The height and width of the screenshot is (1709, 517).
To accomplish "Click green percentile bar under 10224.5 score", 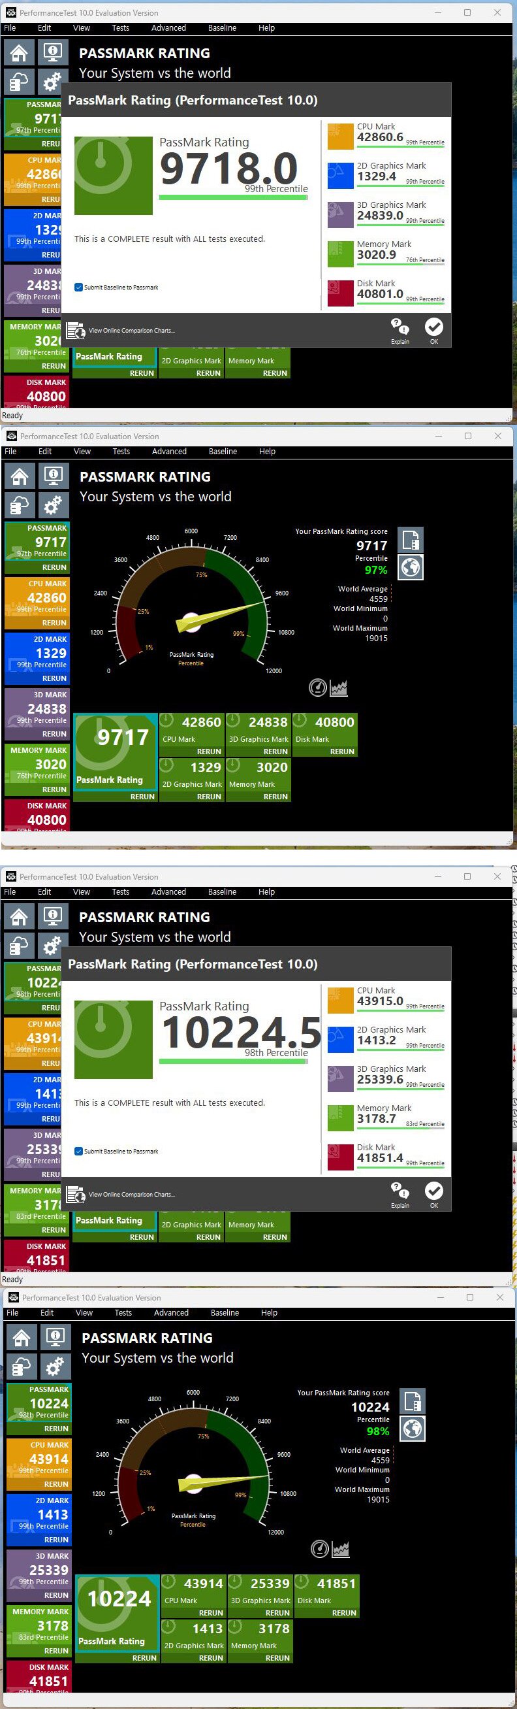I will (233, 1061).
